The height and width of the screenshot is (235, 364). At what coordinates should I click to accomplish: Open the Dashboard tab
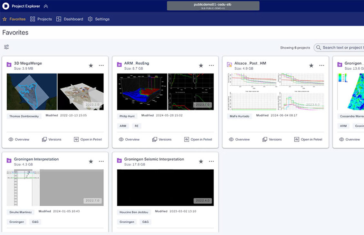pos(70,19)
